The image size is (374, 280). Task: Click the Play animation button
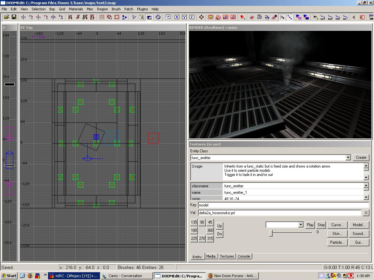point(310,225)
